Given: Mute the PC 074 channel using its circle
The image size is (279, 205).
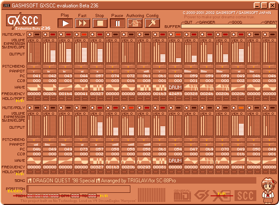Looking at the screenshot, I should coord(108,34).
